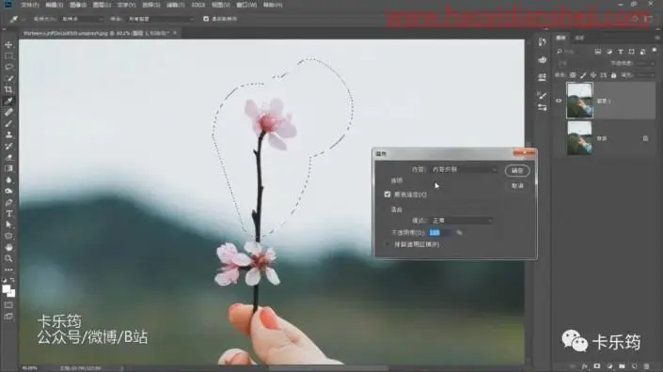Filter layers by adjustment layers
The width and height of the screenshot is (663, 372).
tap(609, 52)
